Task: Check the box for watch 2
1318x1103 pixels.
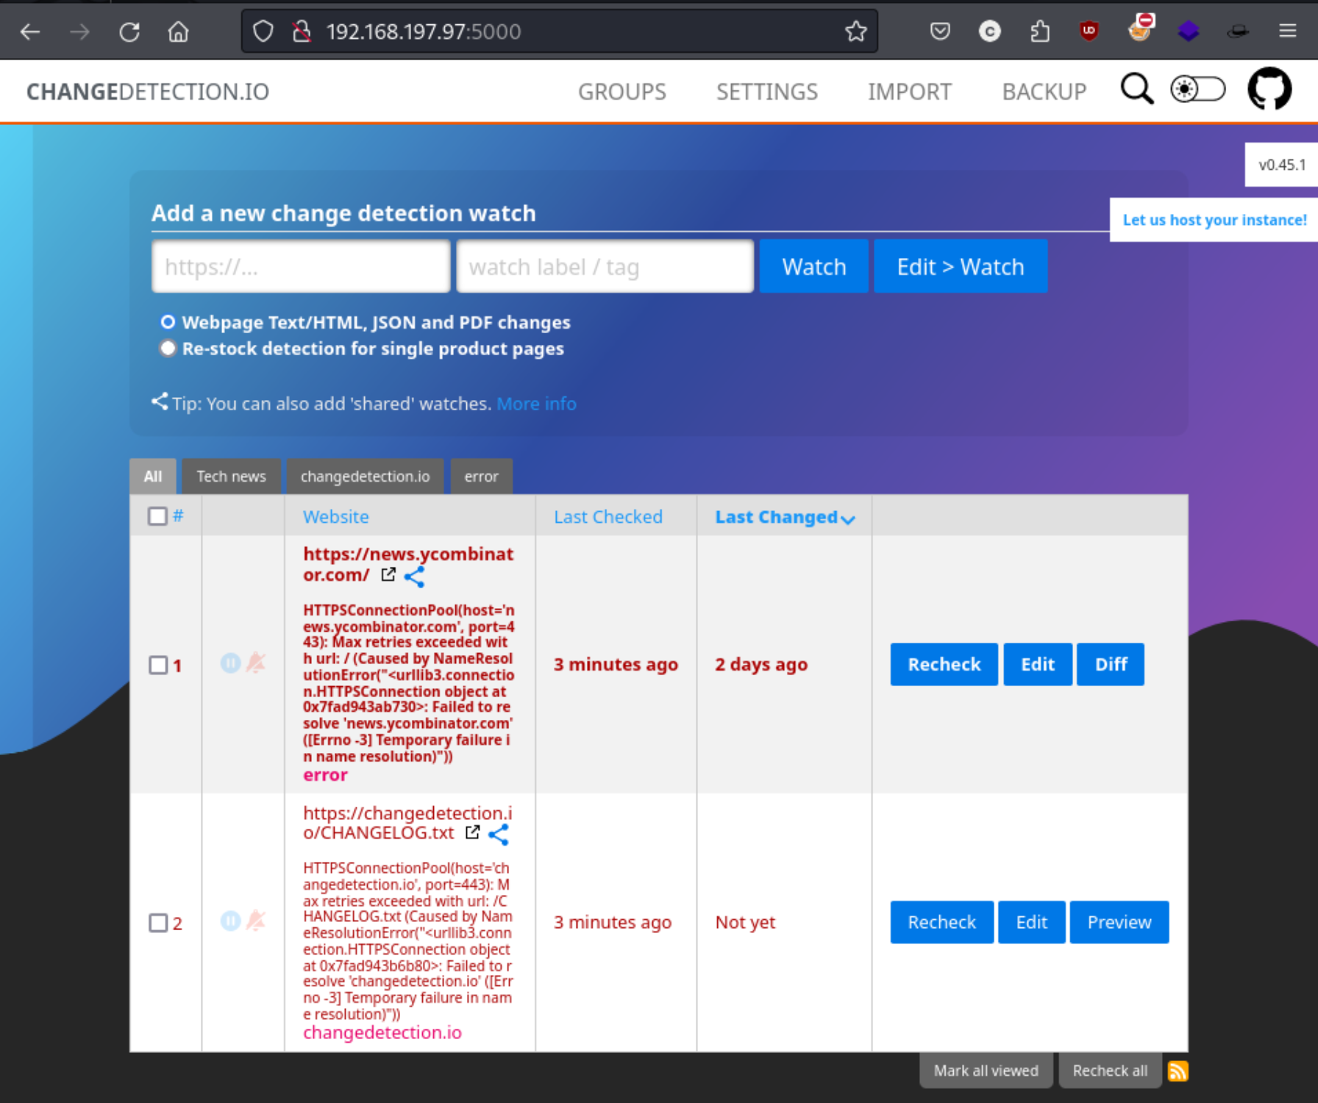Action: click(158, 923)
